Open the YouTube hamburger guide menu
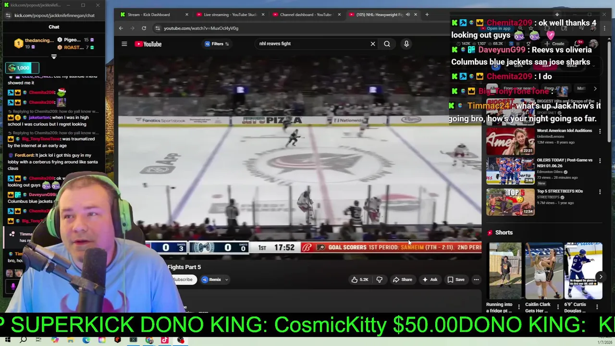The image size is (615, 346). click(x=124, y=44)
